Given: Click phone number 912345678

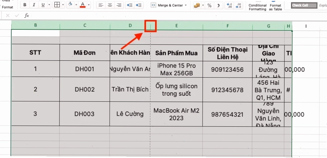Looking at the screenshot, I should 227,90.
